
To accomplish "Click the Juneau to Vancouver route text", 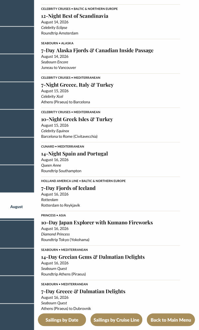I will (58, 67).
